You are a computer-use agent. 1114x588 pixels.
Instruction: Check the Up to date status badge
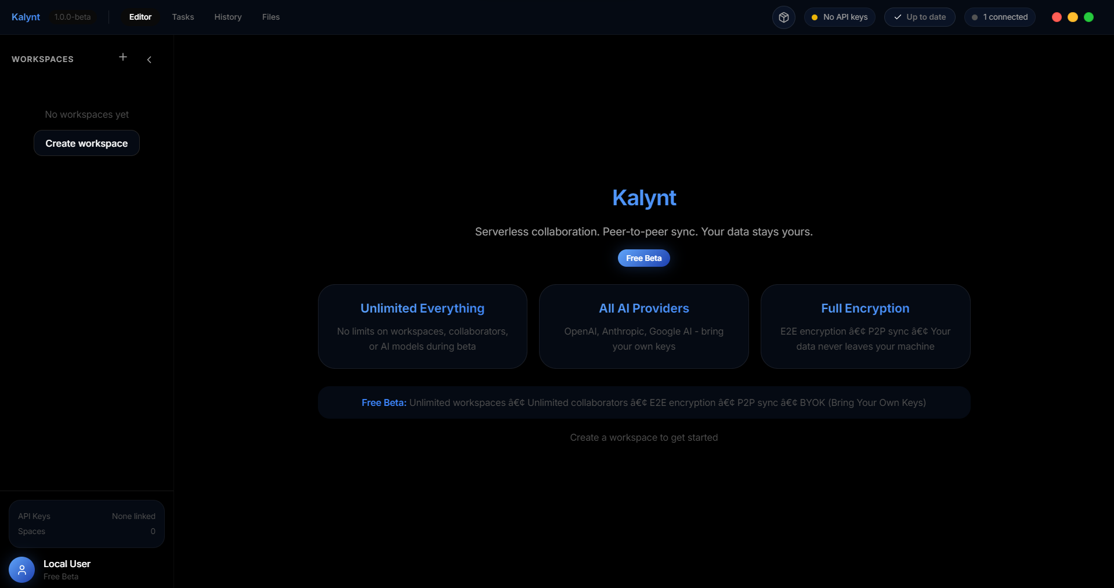tap(920, 17)
